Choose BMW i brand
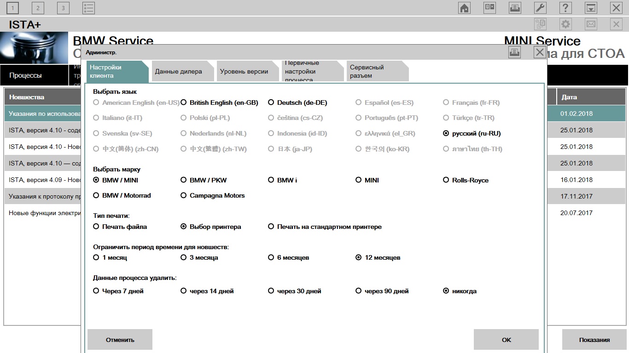The image size is (629, 353). pyautogui.click(x=283, y=180)
